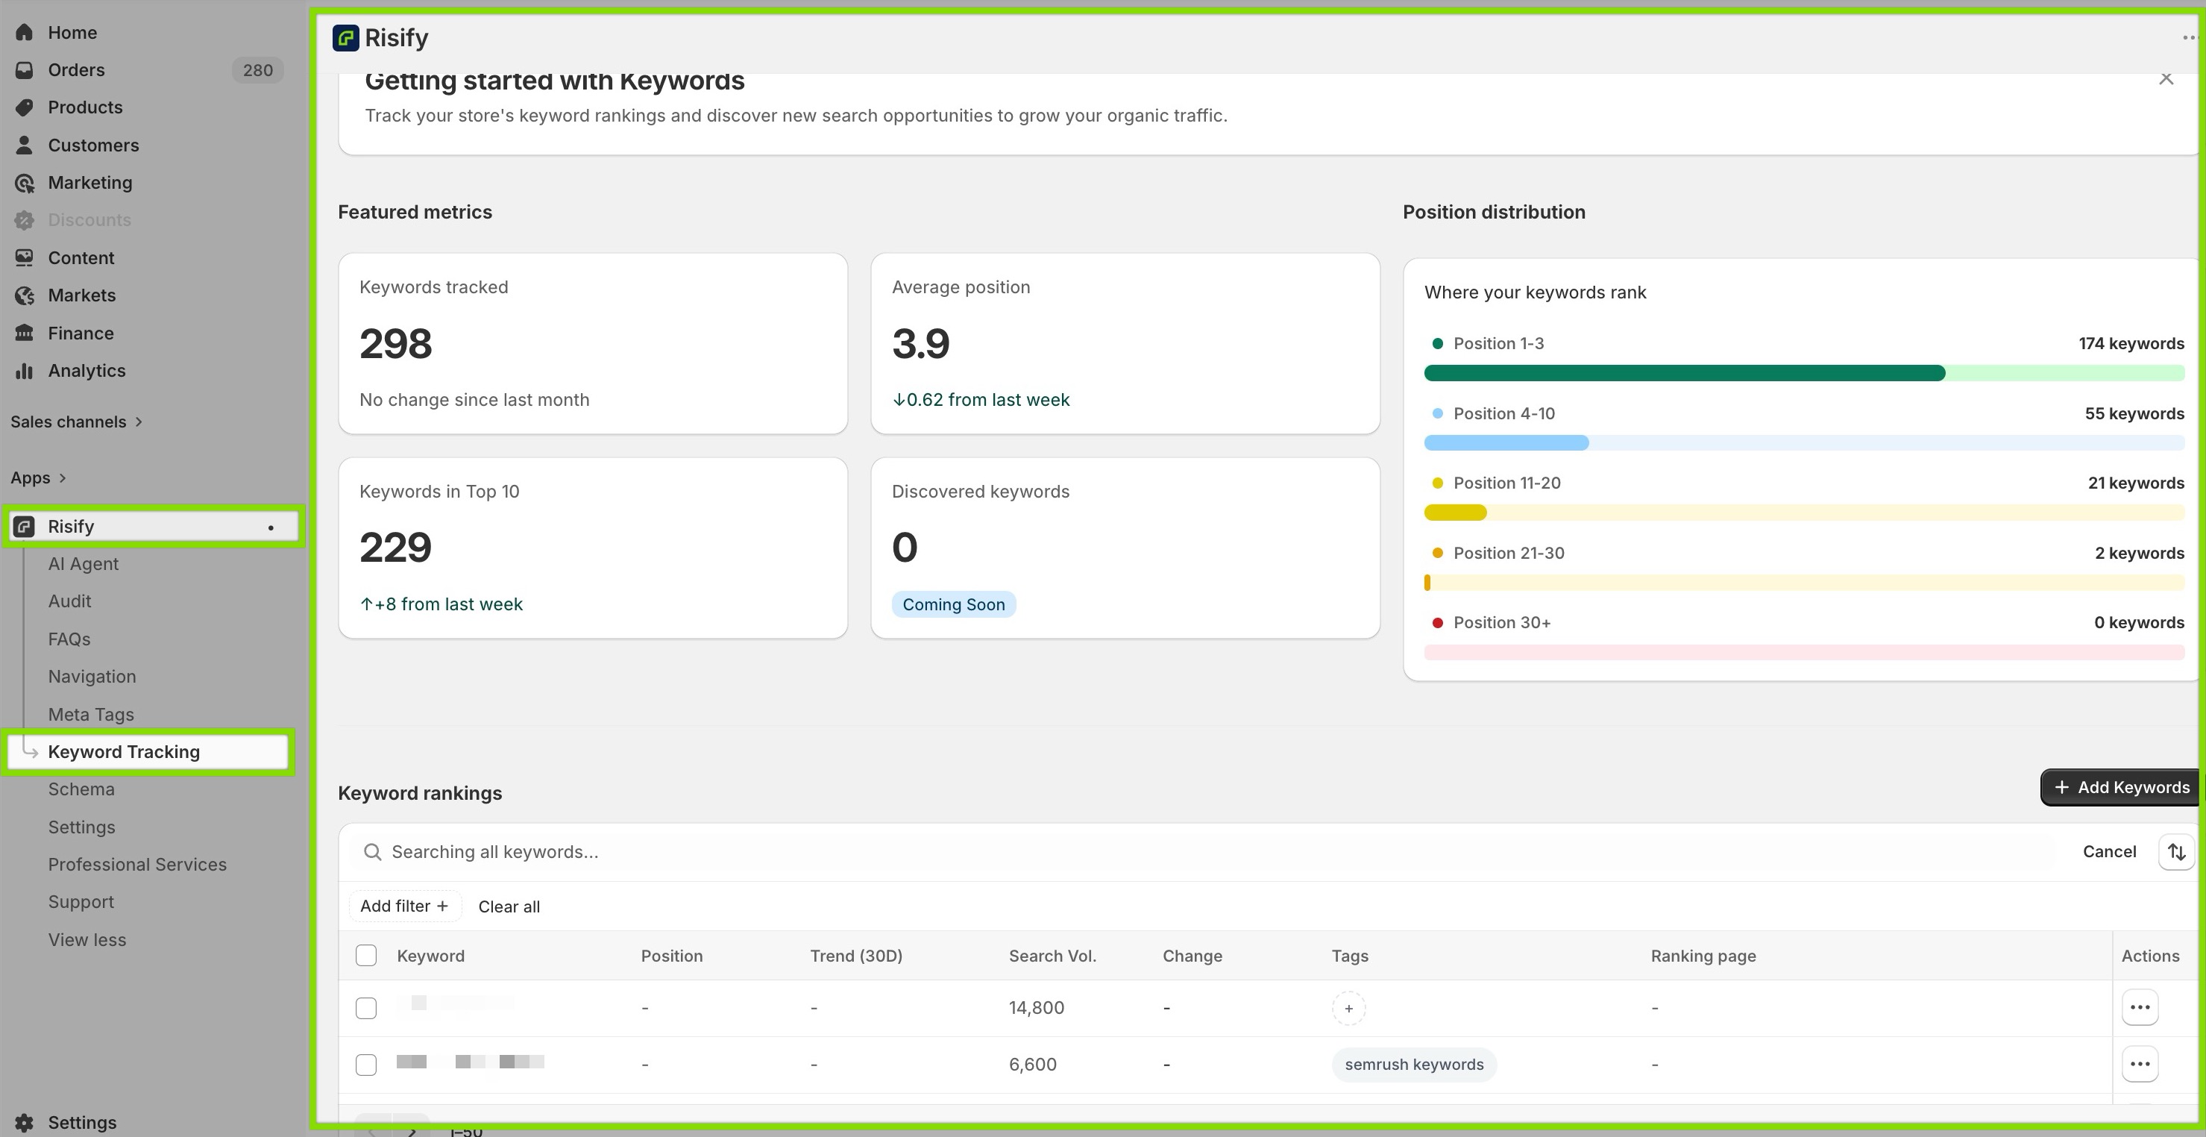This screenshot has height=1137, width=2206.
Task: Click the semrush keywords tag
Action: (1414, 1064)
